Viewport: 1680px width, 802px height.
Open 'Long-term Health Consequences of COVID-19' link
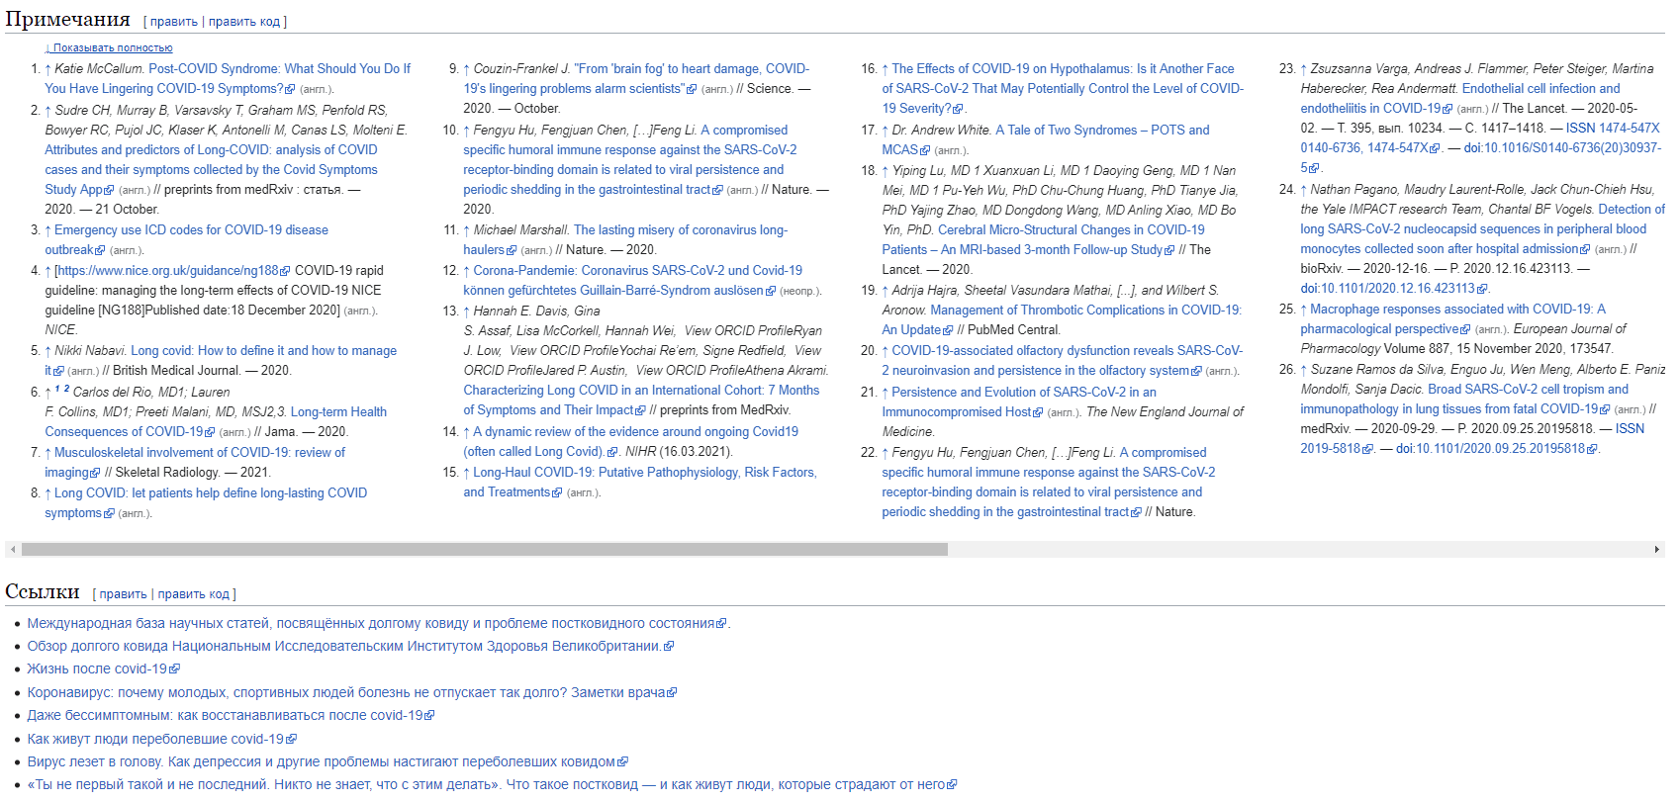(216, 422)
